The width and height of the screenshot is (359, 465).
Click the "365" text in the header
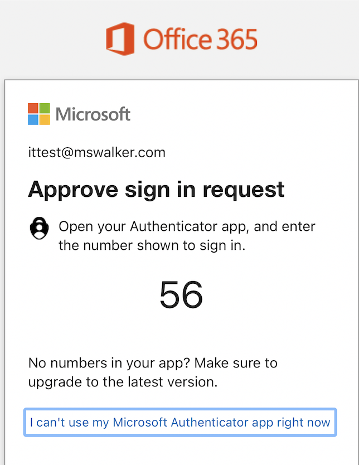click(236, 40)
